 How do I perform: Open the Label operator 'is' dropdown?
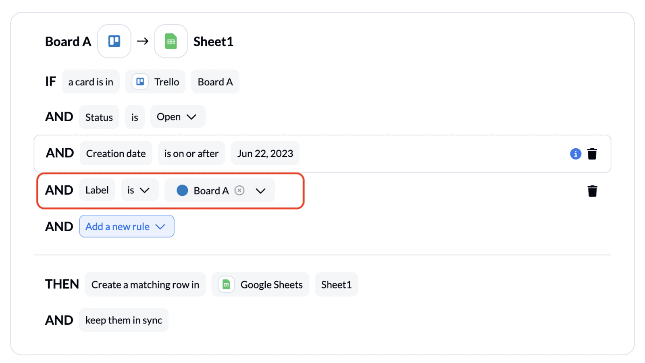[139, 190]
